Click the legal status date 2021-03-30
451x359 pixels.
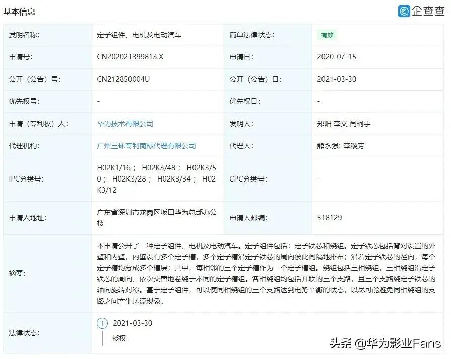pos(133,323)
